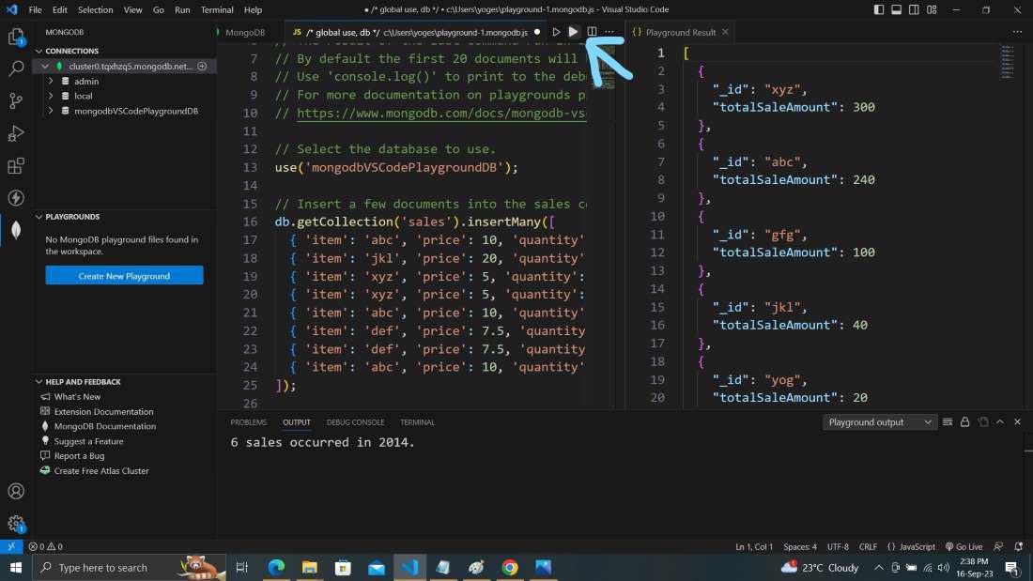Maximize the panel size with chevron
Viewport: 1033px width, 581px height.
pyautogui.click(x=1000, y=421)
